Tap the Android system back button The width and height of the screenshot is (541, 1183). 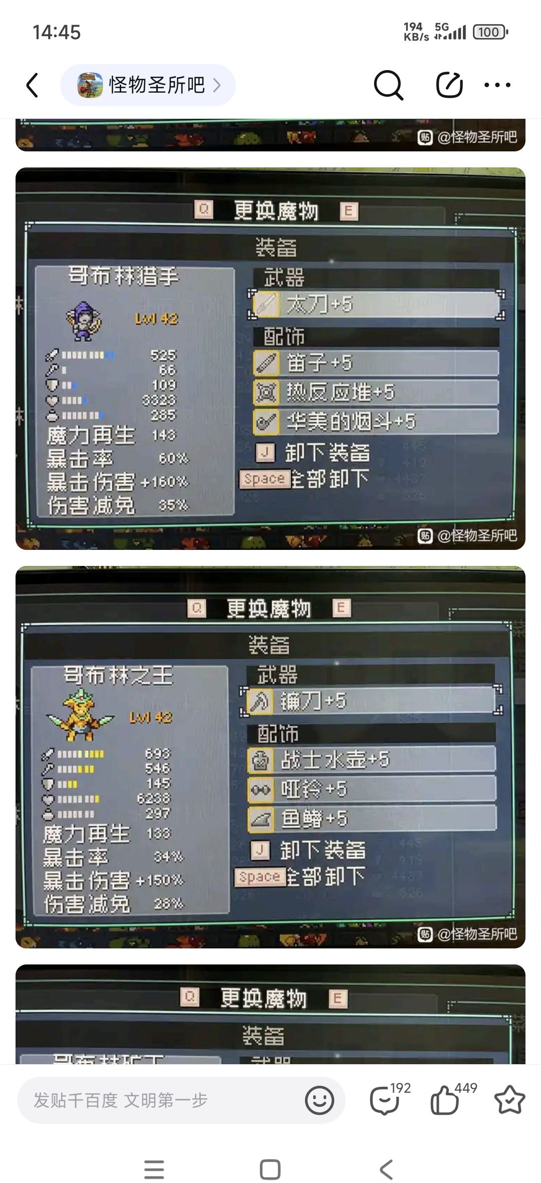point(386,1169)
